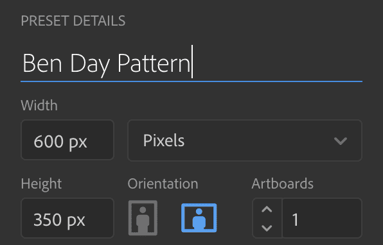
Task: Click the PRESET DETAILS heading
Action: pos(73,21)
